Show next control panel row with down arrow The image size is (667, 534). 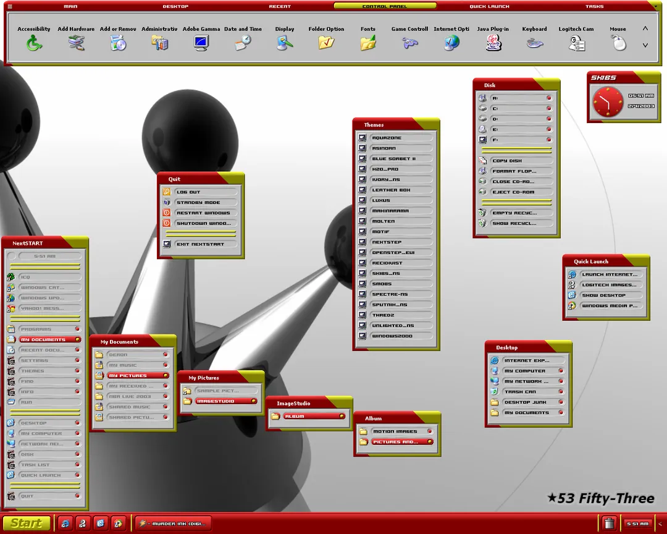tap(645, 45)
